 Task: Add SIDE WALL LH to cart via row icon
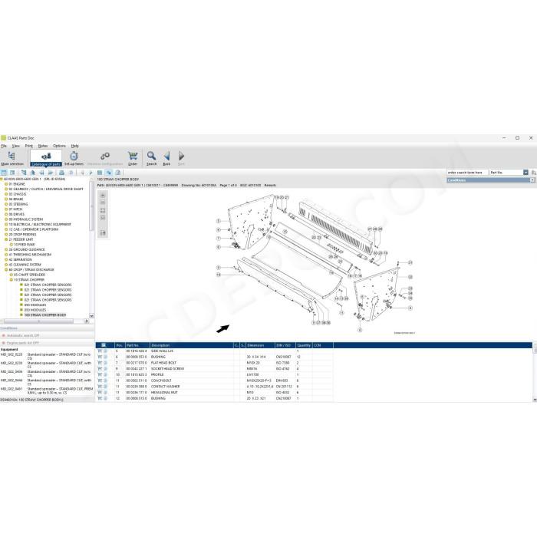coord(100,351)
